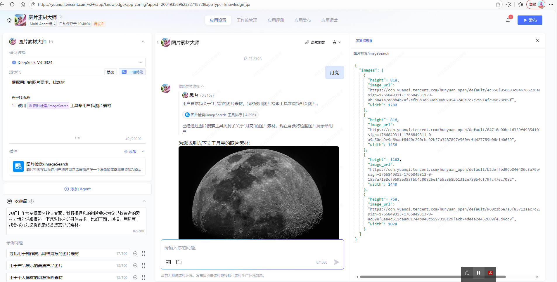Click the blue 发布 button
The width and height of the screenshot is (557, 282).
click(530, 20)
